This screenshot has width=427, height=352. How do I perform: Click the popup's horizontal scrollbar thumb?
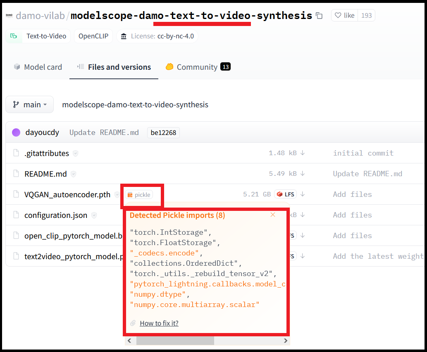(x=175, y=340)
